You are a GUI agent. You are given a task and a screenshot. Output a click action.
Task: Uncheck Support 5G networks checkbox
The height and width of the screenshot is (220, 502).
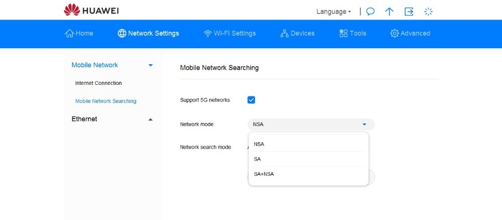(252, 100)
